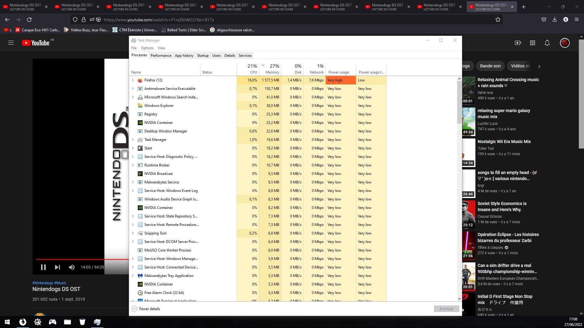Click the End task button
Screen dimensions: 584x328
click(x=446, y=309)
